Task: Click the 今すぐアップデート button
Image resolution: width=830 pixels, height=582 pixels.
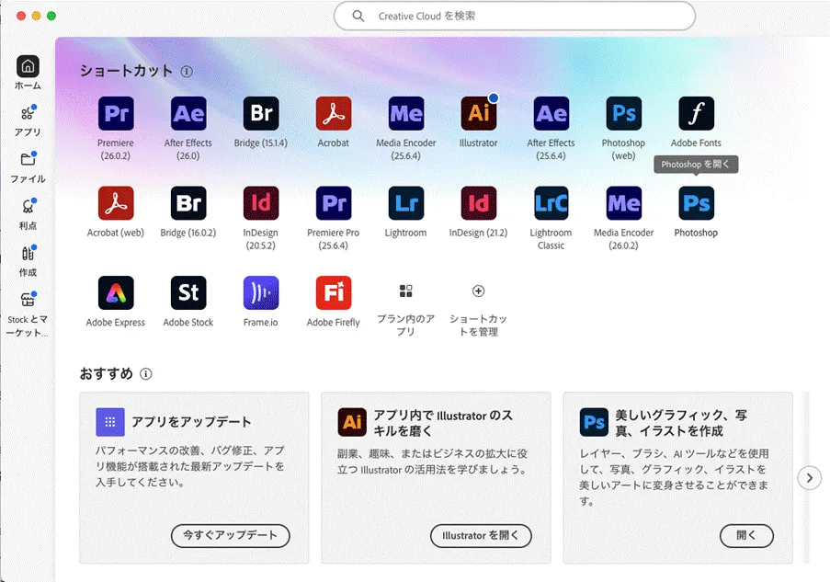Action: pos(229,536)
